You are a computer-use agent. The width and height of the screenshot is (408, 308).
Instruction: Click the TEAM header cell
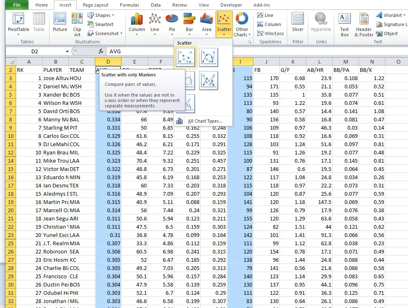click(82, 70)
